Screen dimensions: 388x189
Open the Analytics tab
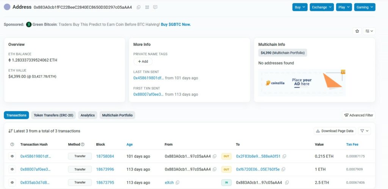pyautogui.click(x=88, y=115)
